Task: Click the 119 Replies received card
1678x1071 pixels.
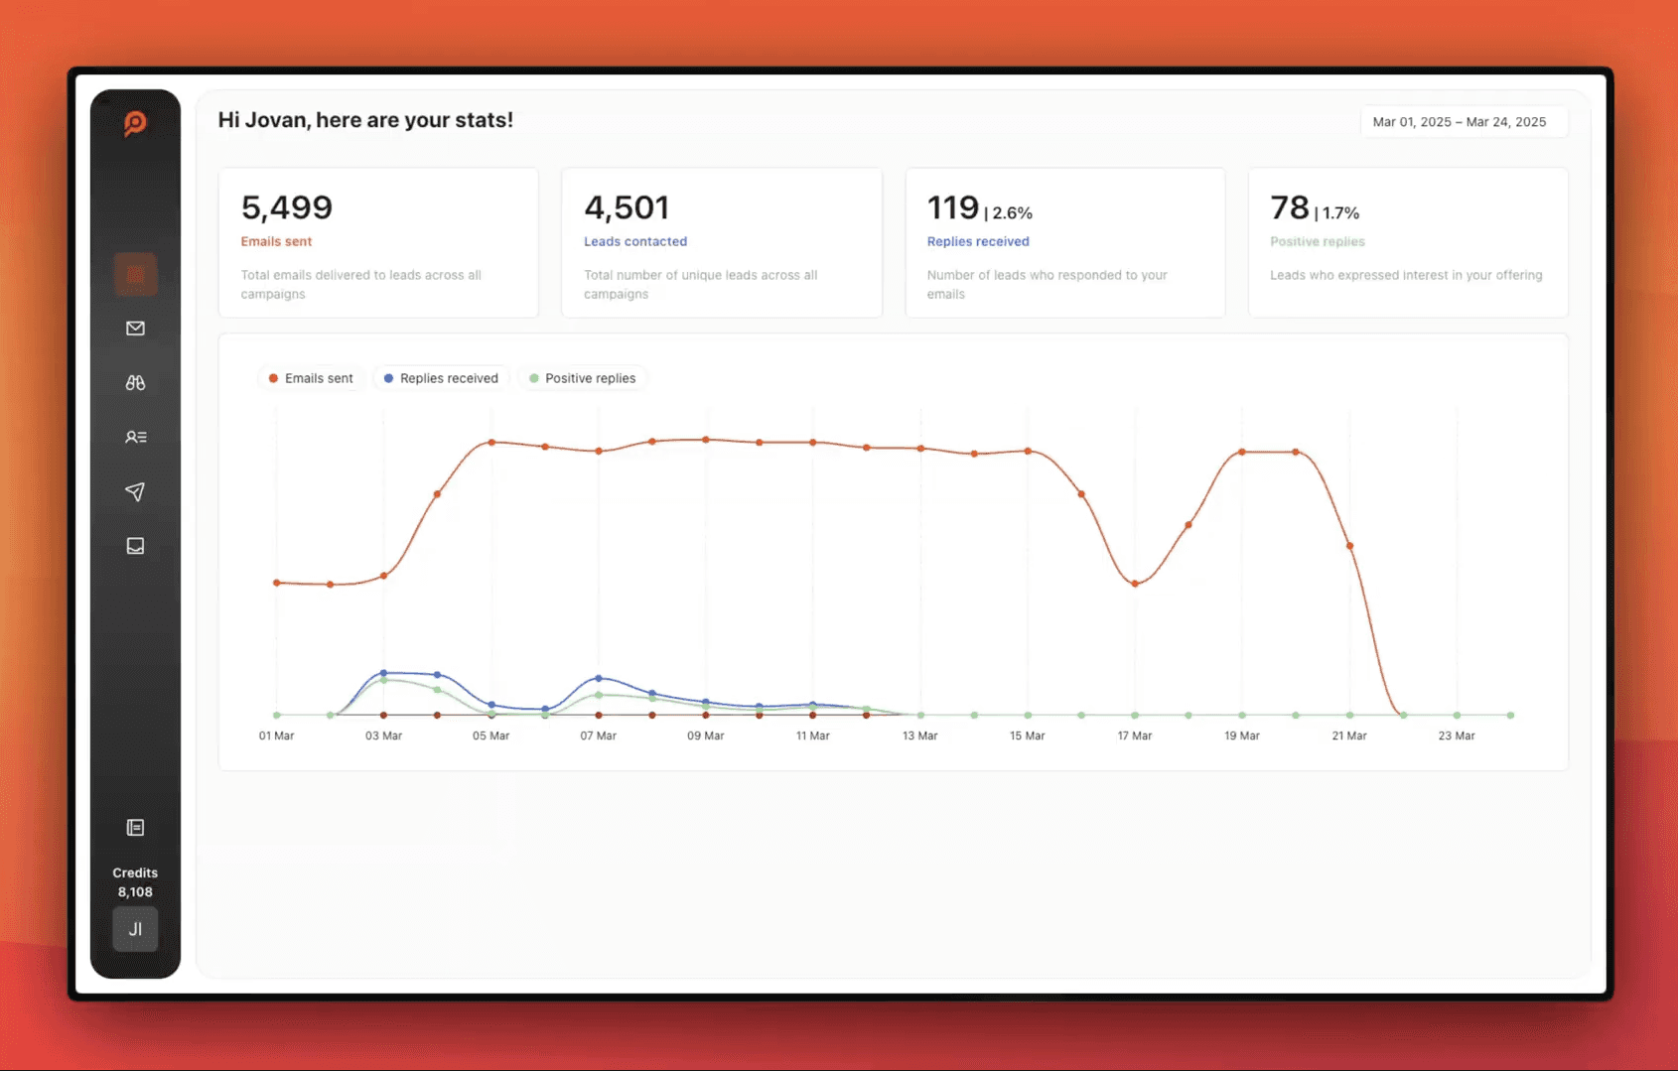Action: 1064,242
